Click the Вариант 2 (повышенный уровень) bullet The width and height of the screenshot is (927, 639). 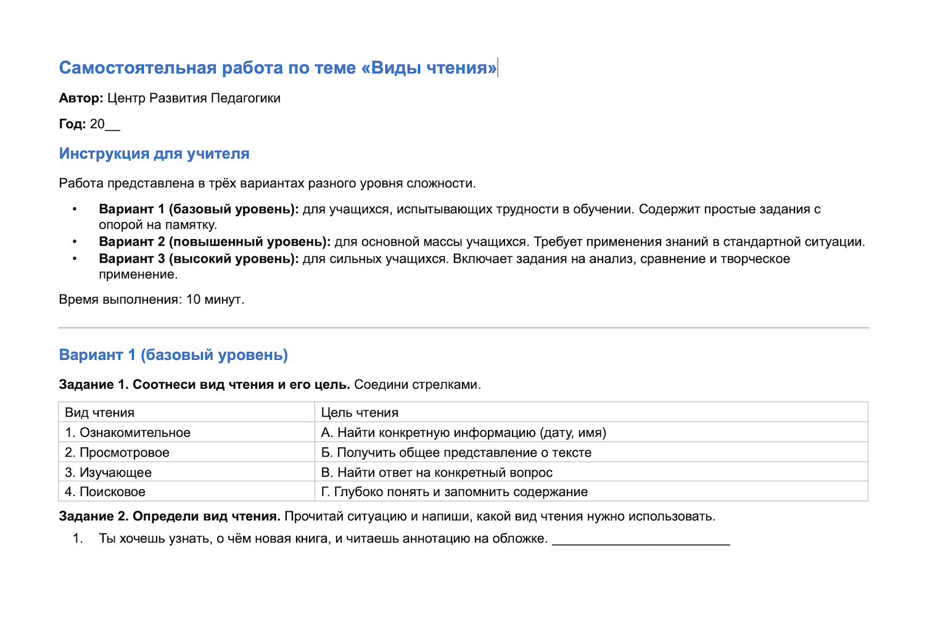point(482,242)
